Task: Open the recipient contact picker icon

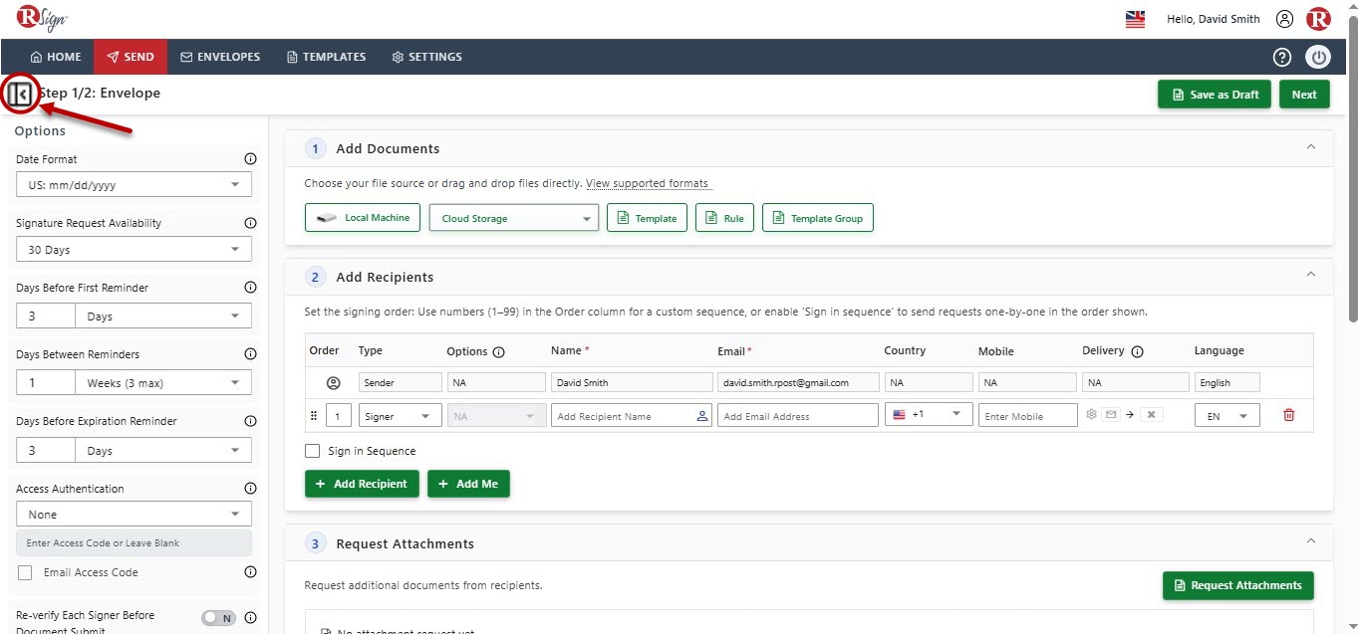Action: coord(702,416)
